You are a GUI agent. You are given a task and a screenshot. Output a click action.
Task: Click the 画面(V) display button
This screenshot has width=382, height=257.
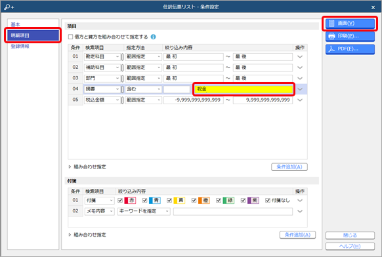(350, 24)
